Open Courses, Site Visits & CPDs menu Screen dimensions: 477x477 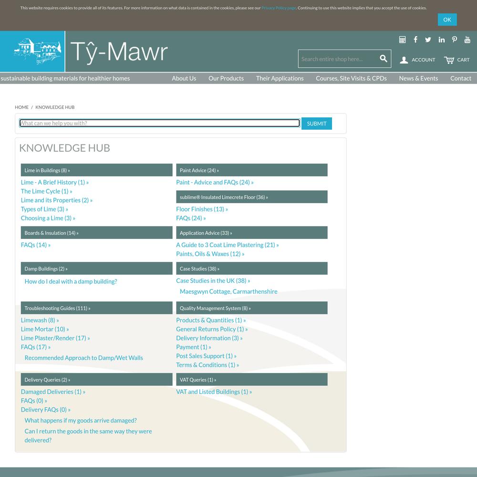(x=351, y=78)
